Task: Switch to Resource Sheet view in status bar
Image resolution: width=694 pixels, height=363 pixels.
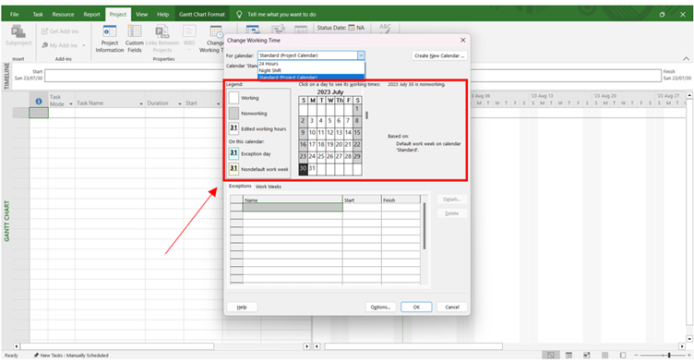Action: pyautogui.click(x=604, y=355)
